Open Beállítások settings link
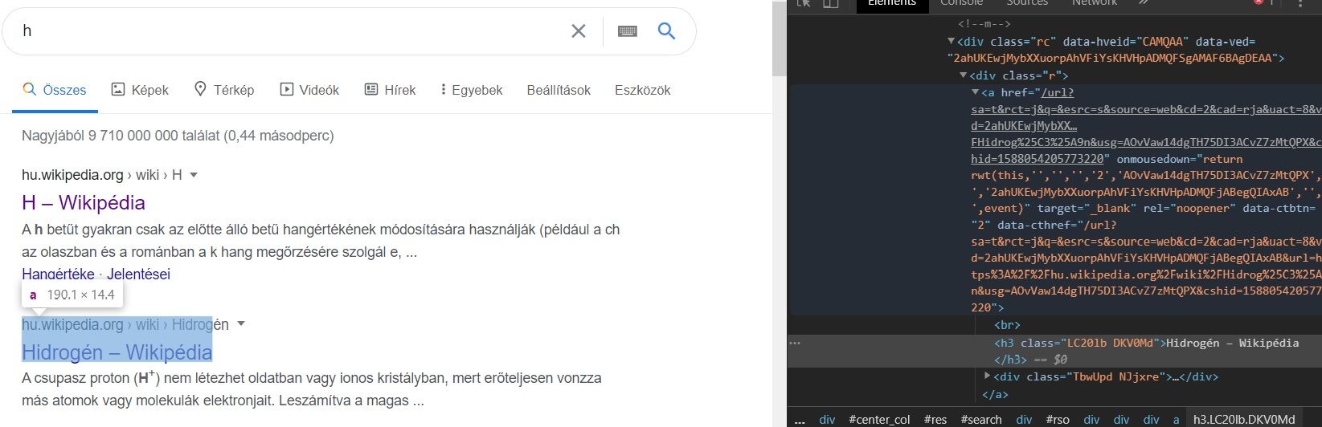 tap(559, 90)
